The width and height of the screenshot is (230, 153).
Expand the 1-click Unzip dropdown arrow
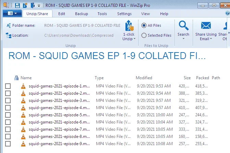click(x=134, y=39)
